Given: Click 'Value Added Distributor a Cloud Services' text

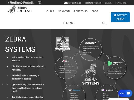Looking at the screenshot, I should [x=27, y=59].
